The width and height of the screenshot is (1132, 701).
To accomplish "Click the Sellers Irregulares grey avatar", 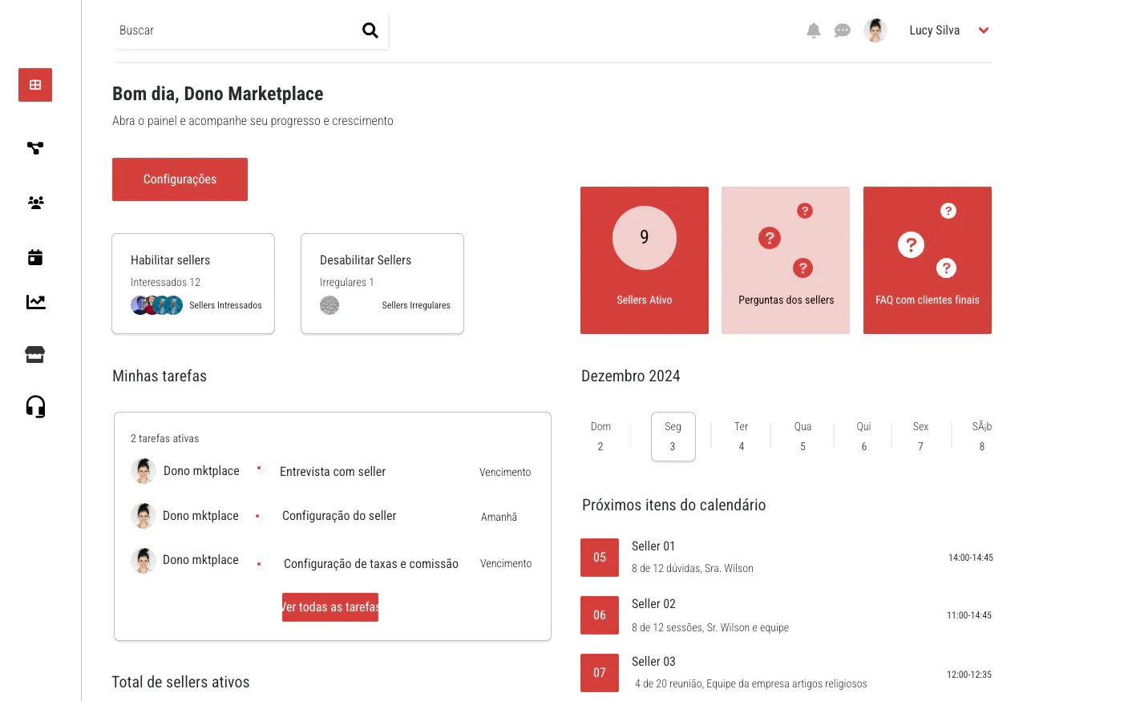I will pyautogui.click(x=329, y=305).
